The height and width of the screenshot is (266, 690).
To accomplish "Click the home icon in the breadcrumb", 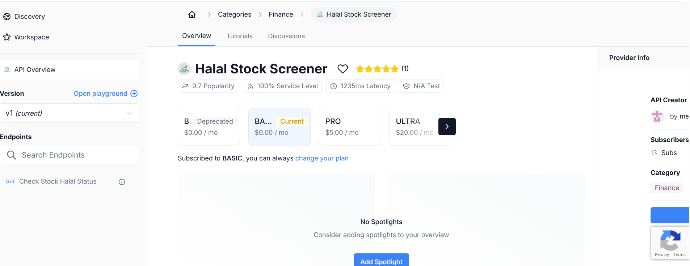I will pyautogui.click(x=192, y=14).
